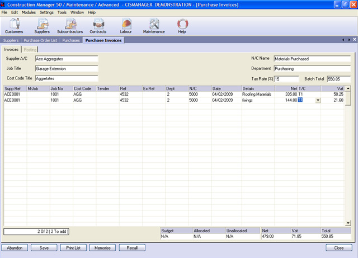358x258 pixels.
Task: Click the Cost Code column header
Action: [84, 88]
